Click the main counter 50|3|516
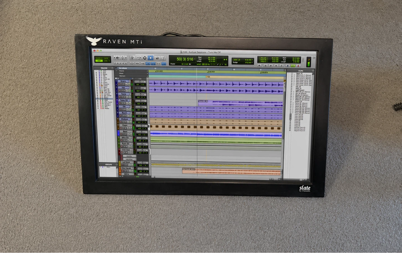 point(185,59)
